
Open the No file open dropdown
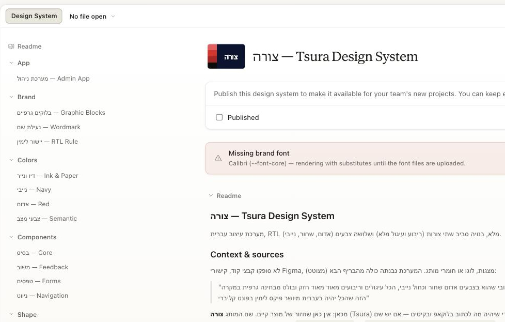[92, 17]
